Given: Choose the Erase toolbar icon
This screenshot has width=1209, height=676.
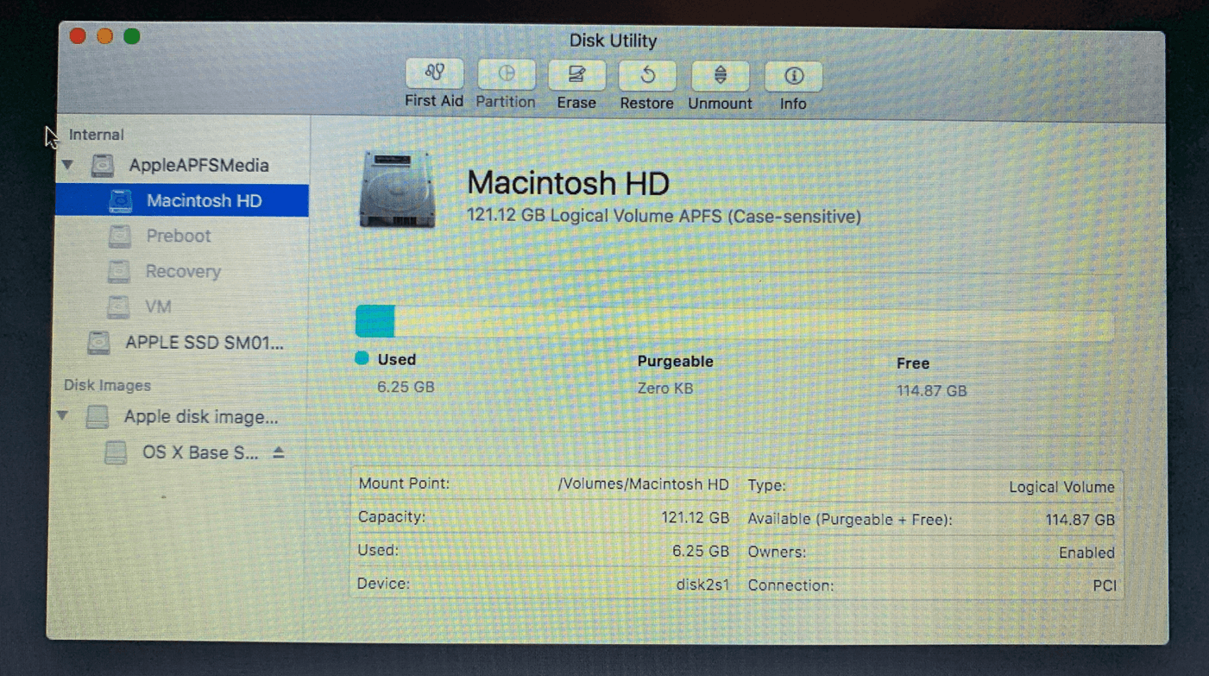Looking at the screenshot, I should 576,75.
